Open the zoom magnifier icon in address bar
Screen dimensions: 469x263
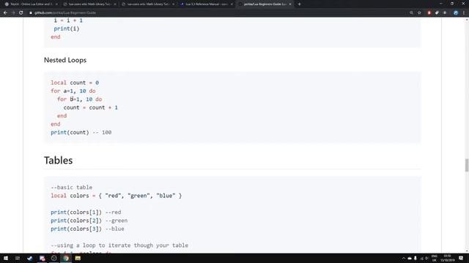pos(412,13)
